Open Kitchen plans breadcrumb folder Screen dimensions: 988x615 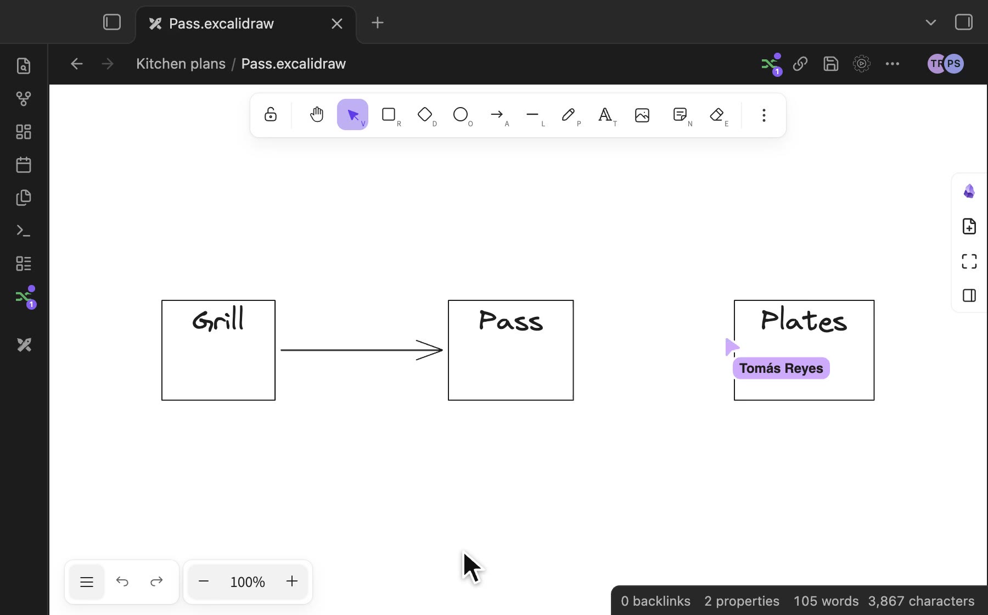pyautogui.click(x=181, y=64)
